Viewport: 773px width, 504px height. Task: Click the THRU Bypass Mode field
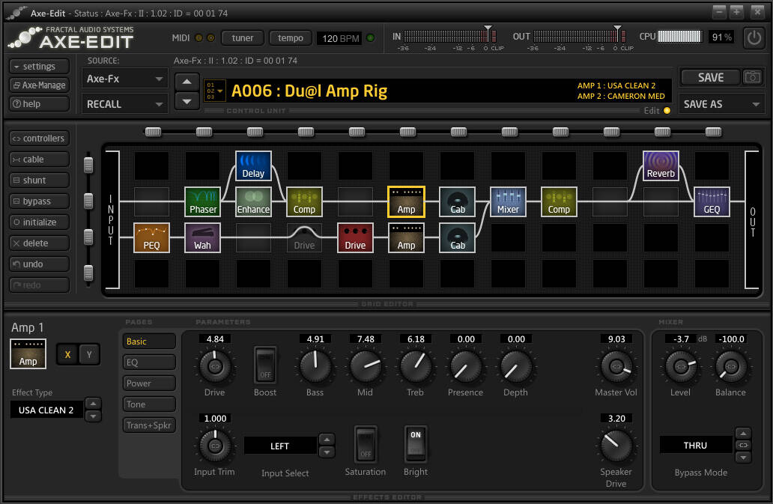(696, 445)
